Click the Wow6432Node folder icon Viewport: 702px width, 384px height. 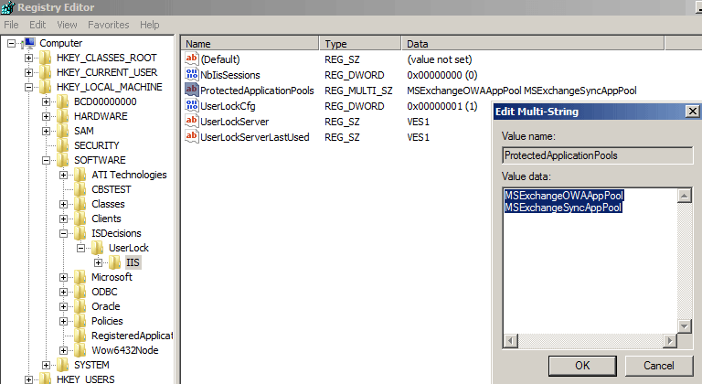80,350
